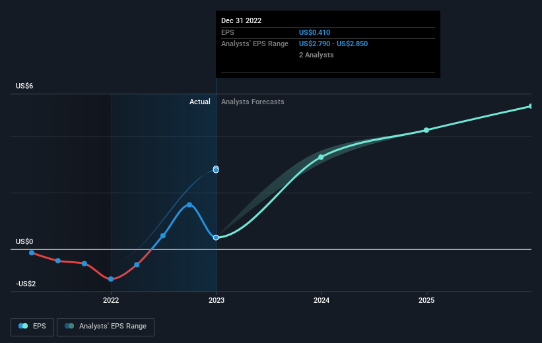The image size is (542, 343).
Task: Click the EPS row label in tooltip
Action: [228, 32]
